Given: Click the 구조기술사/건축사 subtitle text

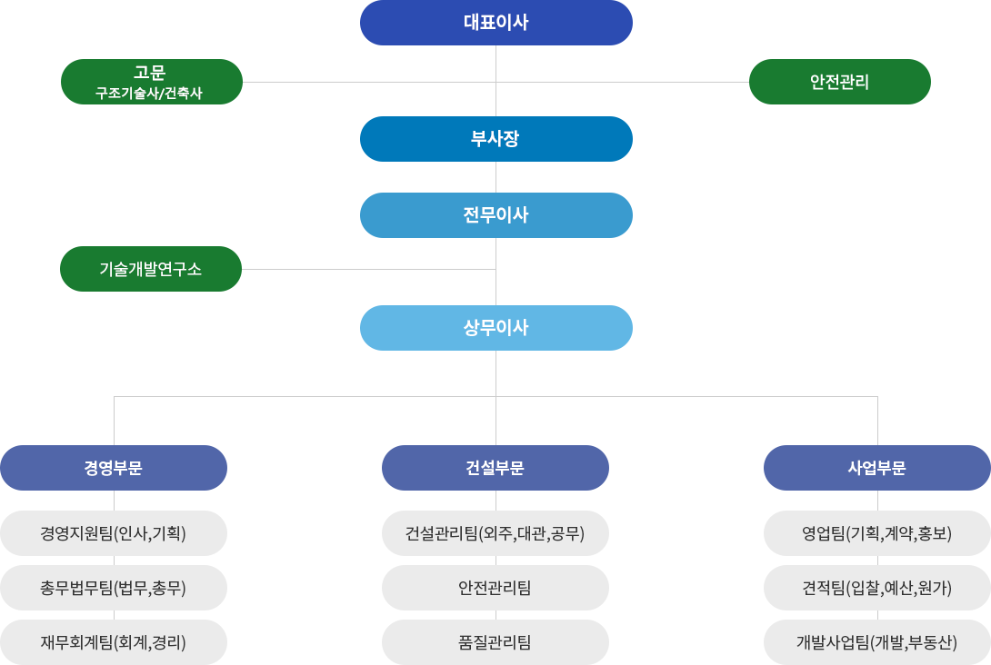Looking at the screenshot, I should 149,93.
